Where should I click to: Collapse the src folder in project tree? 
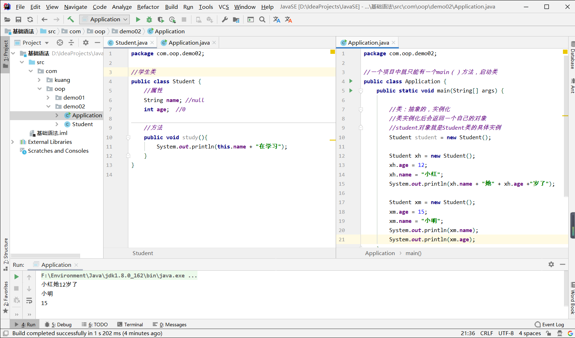click(22, 62)
